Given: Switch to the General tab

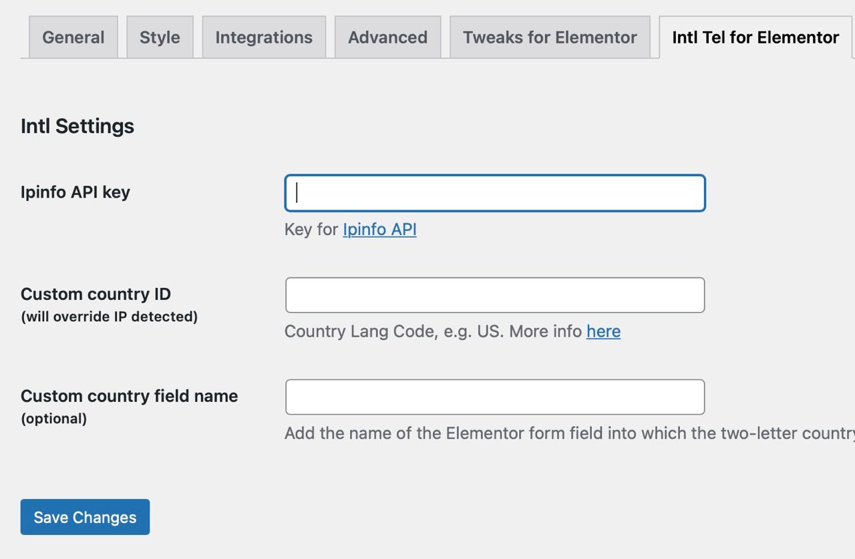Looking at the screenshot, I should (x=73, y=37).
